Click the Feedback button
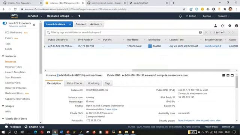Screen dimensions: 240x135 click(x=13, y=127)
